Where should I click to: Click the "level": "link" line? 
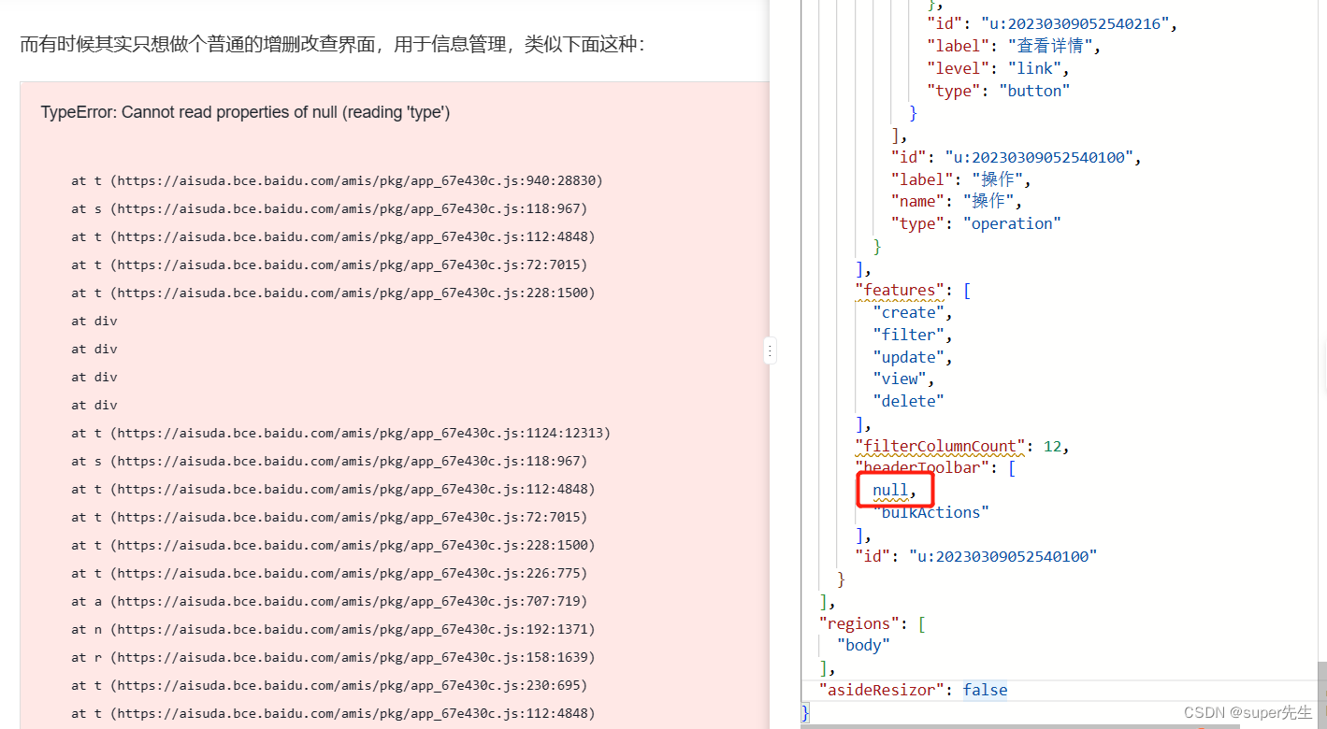point(997,68)
